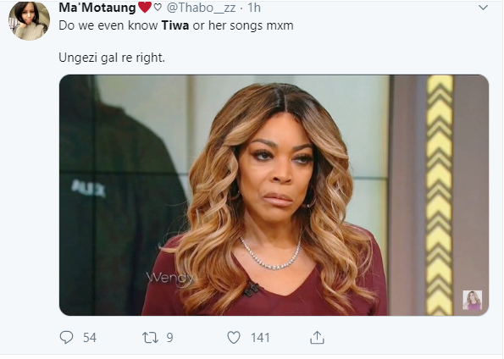Image resolution: width=504 pixels, height=359 pixels.
Task: Like the tweet with heart icon
Action: point(234,338)
